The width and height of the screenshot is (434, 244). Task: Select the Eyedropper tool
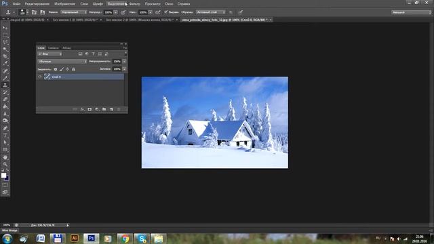(5, 64)
